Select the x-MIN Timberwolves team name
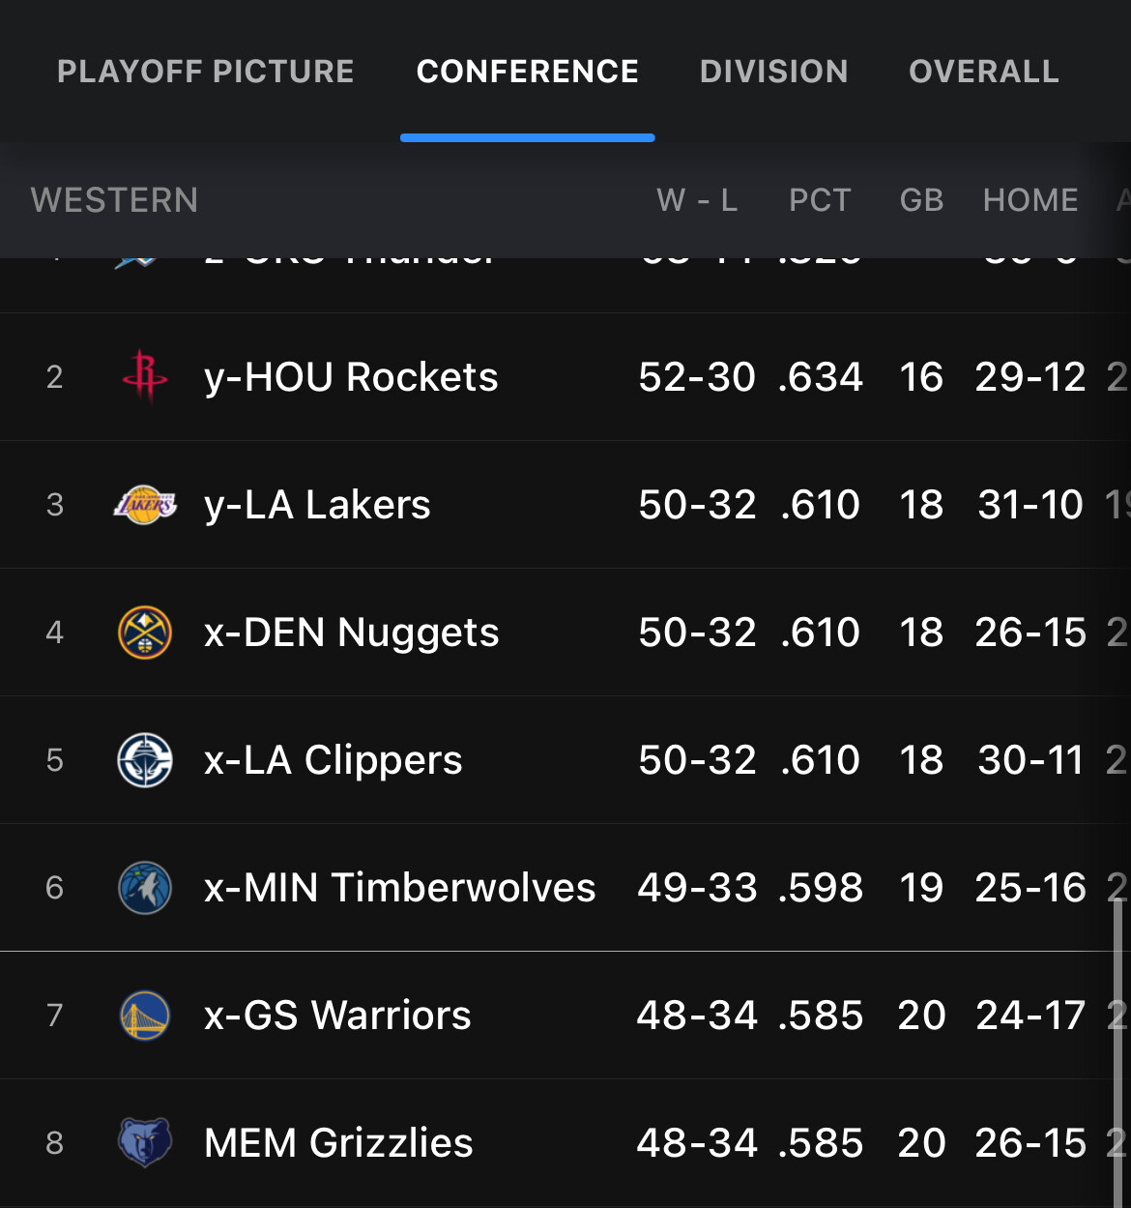Screen dimensions: 1131x1208 point(399,888)
